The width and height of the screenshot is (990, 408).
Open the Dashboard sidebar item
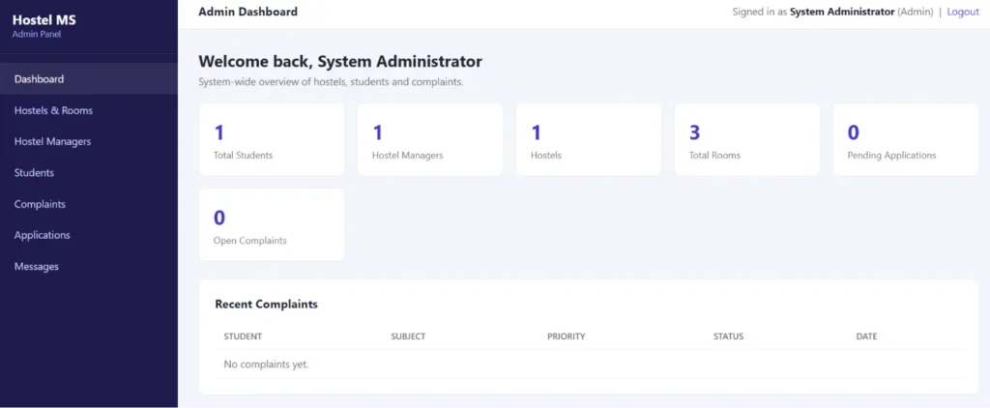point(89,79)
